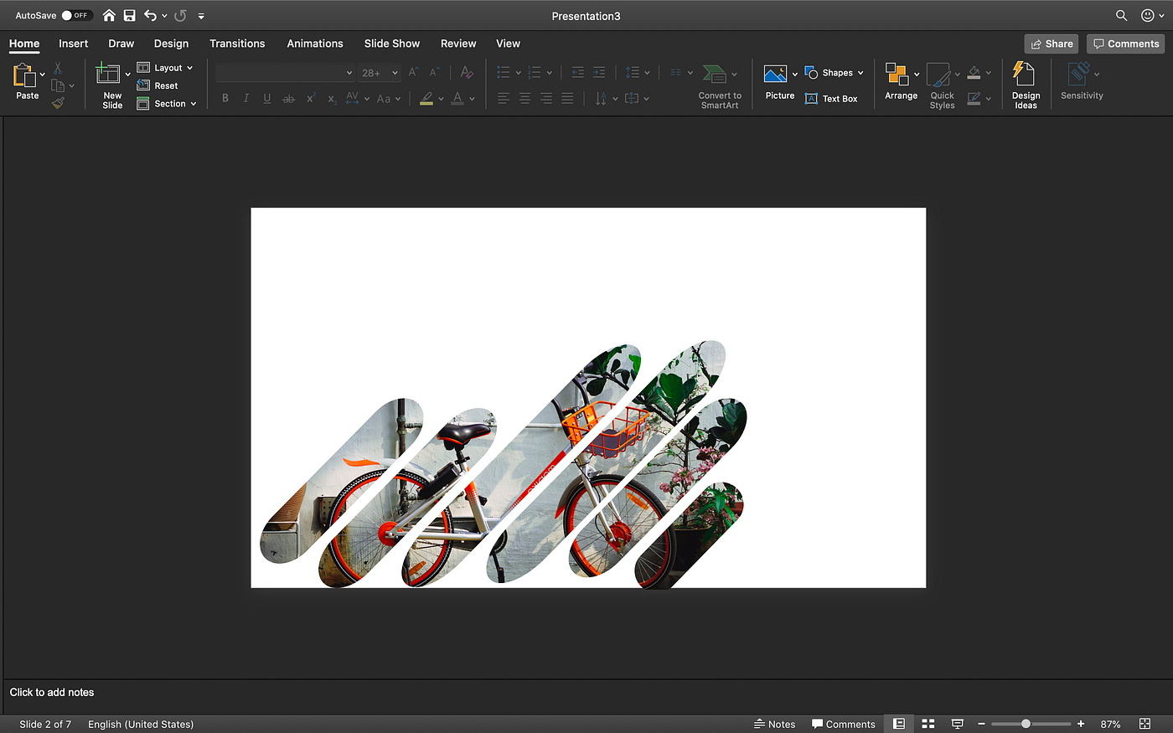Toggle italic text formatting
This screenshot has width=1173, height=733.
click(245, 98)
